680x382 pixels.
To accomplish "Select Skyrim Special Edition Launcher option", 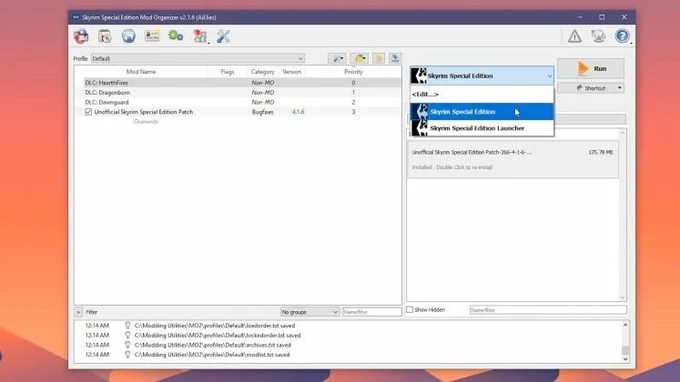I will click(x=482, y=128).
